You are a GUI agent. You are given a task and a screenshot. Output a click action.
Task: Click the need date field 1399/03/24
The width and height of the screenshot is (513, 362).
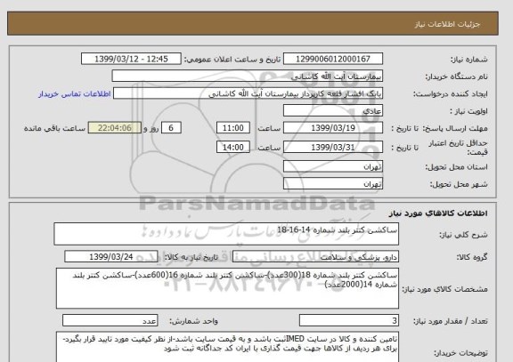(111, 257)
